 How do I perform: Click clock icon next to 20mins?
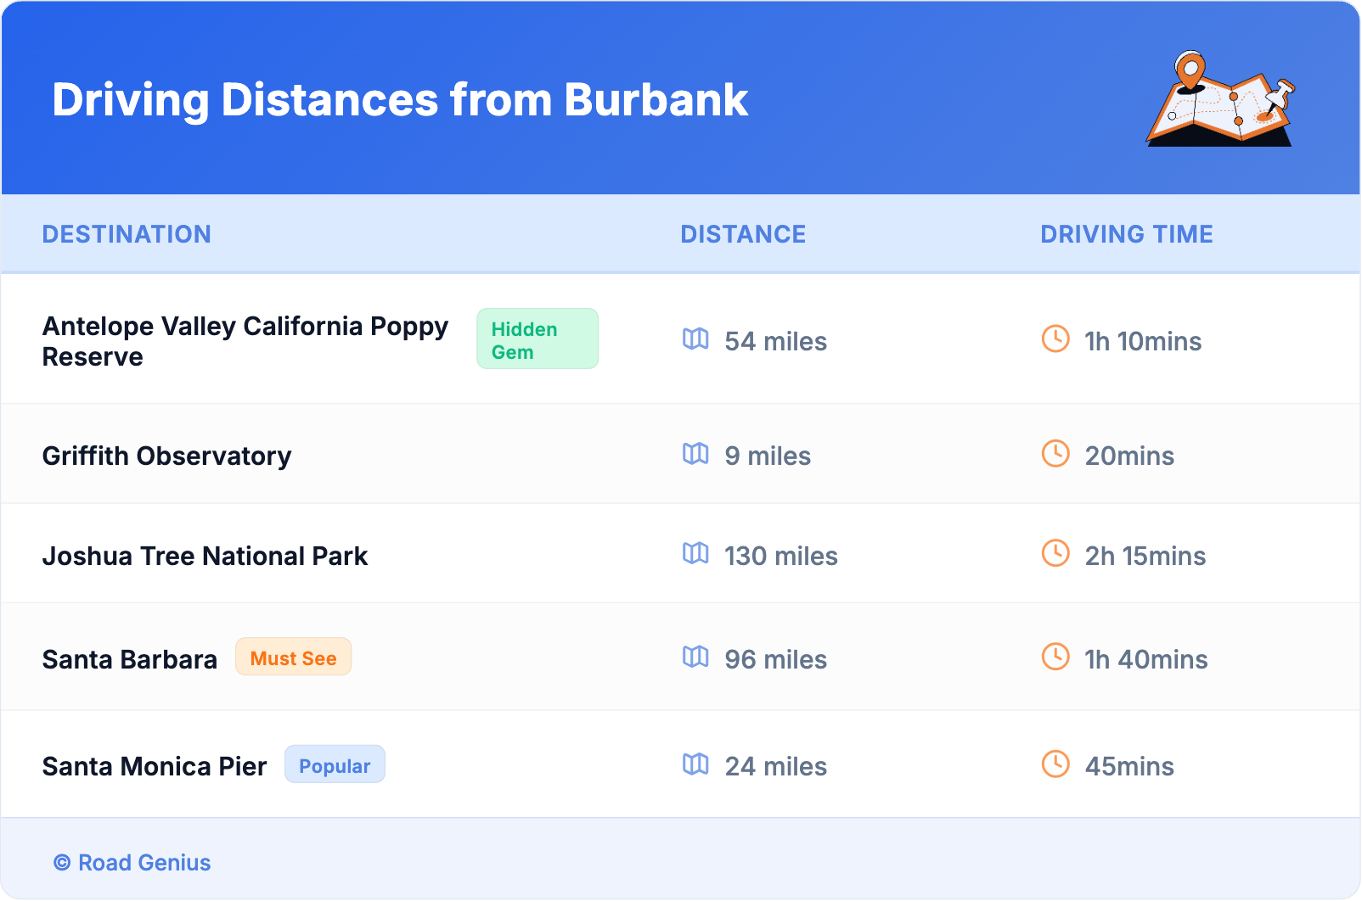(1055, 454)
